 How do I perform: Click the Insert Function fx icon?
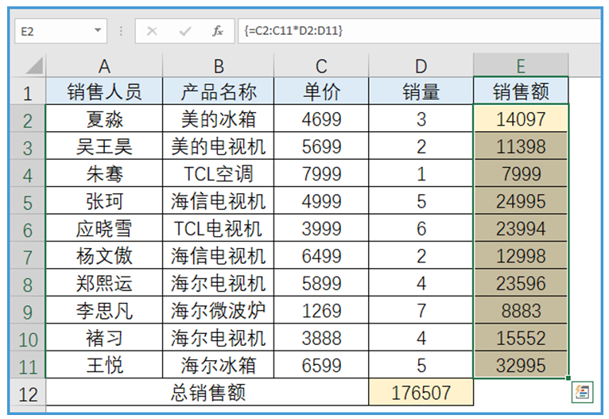click(x=217, y=31)
